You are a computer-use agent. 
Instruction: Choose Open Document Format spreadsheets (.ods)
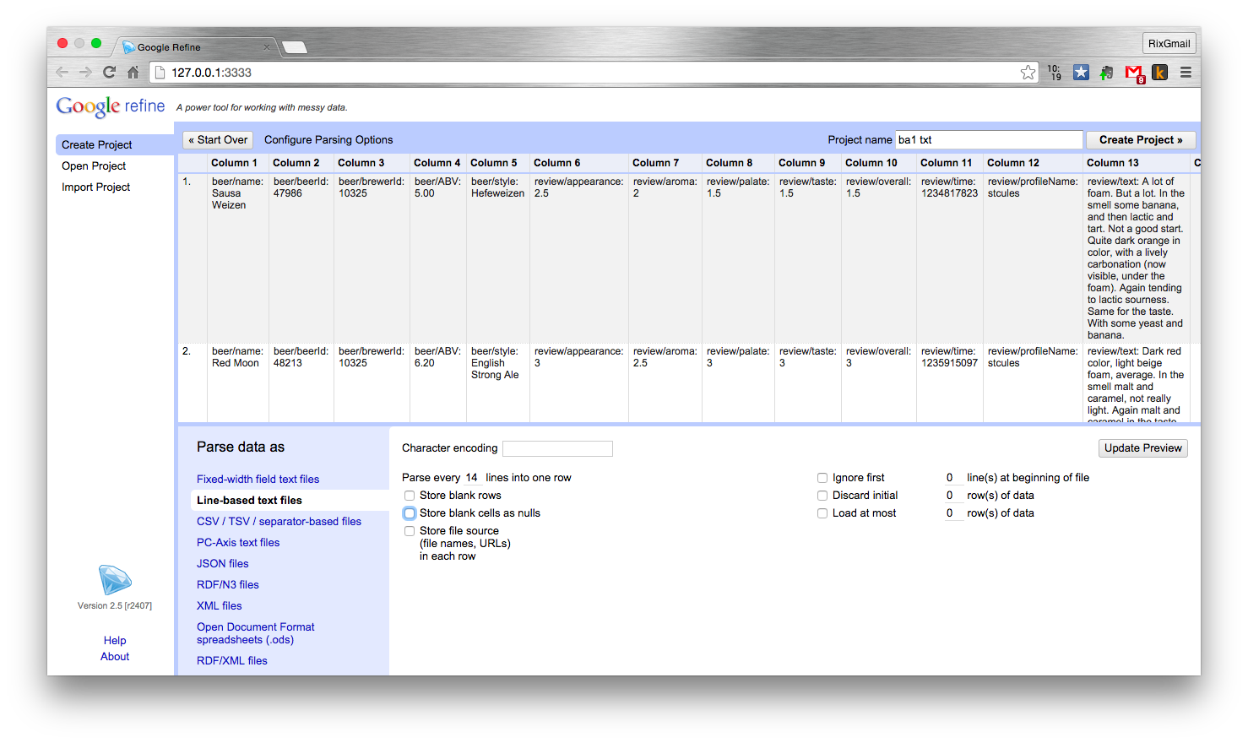[x=255, y=633]
